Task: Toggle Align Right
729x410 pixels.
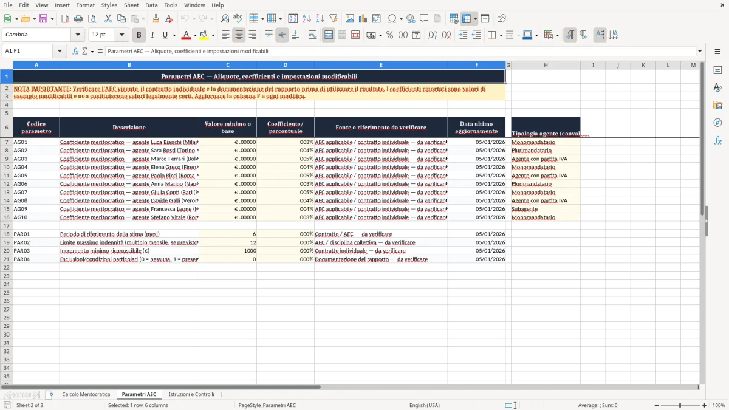Action: pyautogui.click(x=252, y=35)
